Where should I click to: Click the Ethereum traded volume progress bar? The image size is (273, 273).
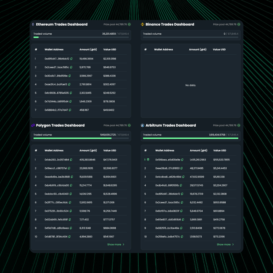point(81,37)
